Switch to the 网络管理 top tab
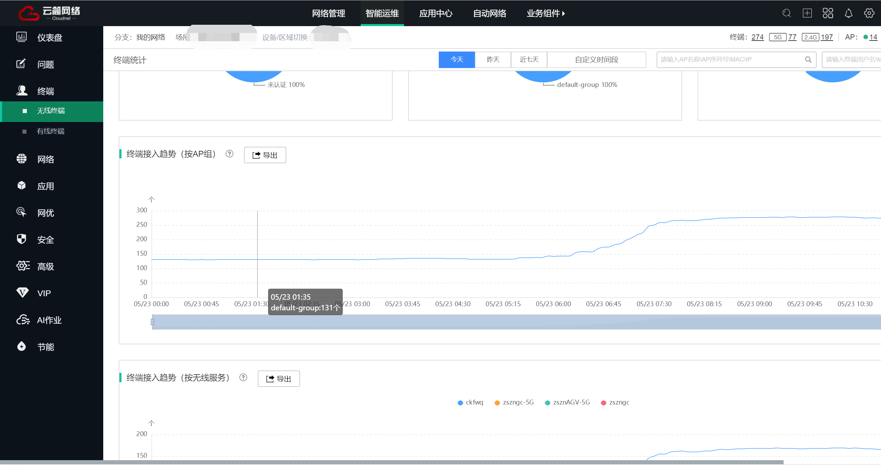Screen dimensions: 881x466 coord(328,13)
